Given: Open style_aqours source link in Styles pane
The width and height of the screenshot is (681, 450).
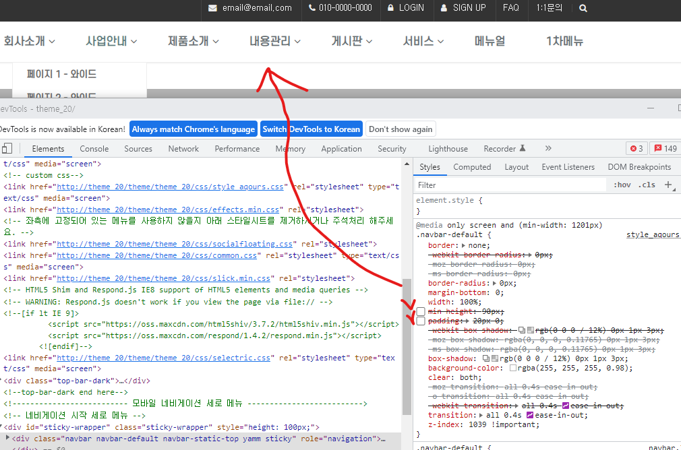Looking at the screenshot, I should [653, 234].
